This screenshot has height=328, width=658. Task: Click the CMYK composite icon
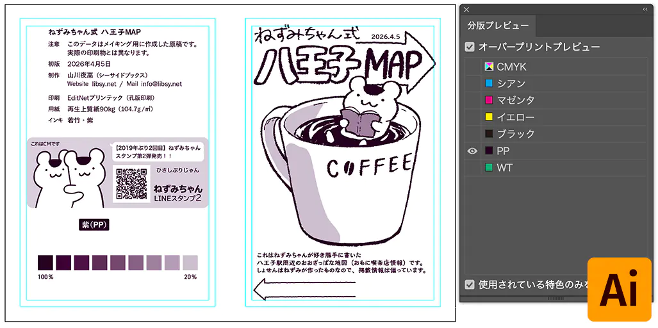(x=489, y=67)
